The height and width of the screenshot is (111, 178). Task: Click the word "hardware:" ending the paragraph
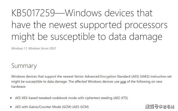point(19,87)
